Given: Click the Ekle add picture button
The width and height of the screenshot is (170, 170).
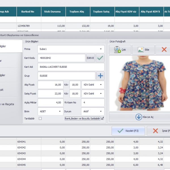Looking at the screenshot, I should [143, 50].
